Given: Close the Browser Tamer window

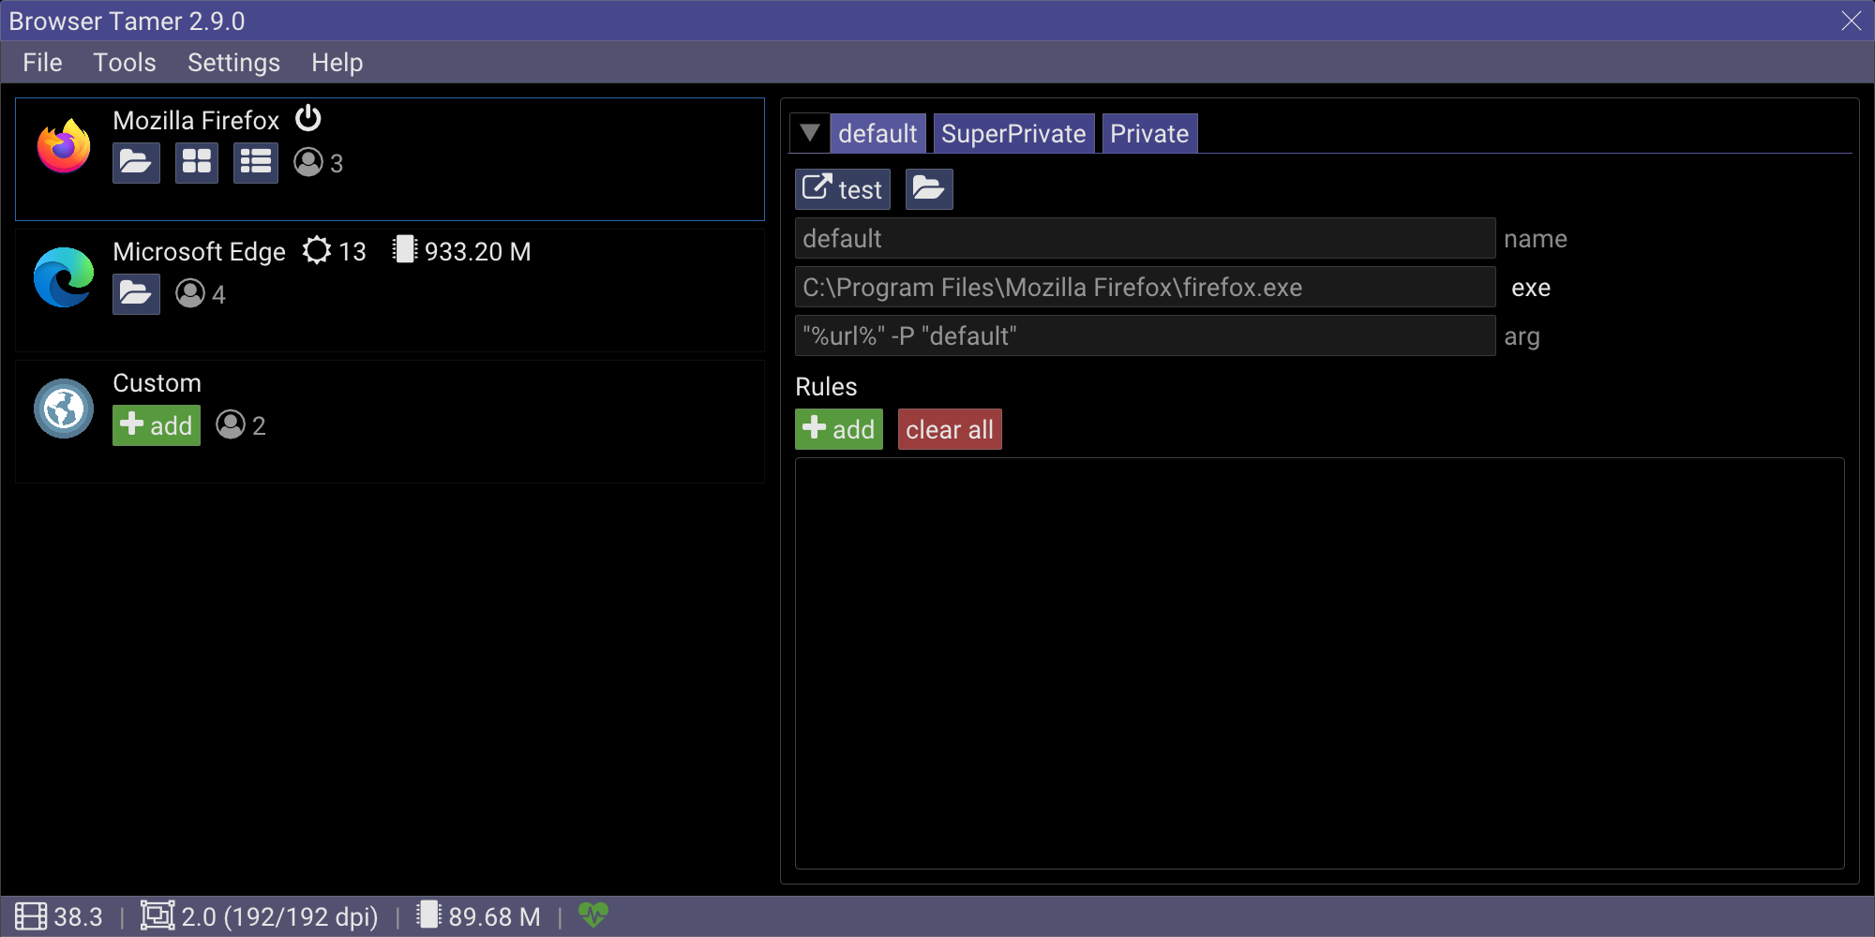Looking at the screenshot, I should click(1851, 21).
